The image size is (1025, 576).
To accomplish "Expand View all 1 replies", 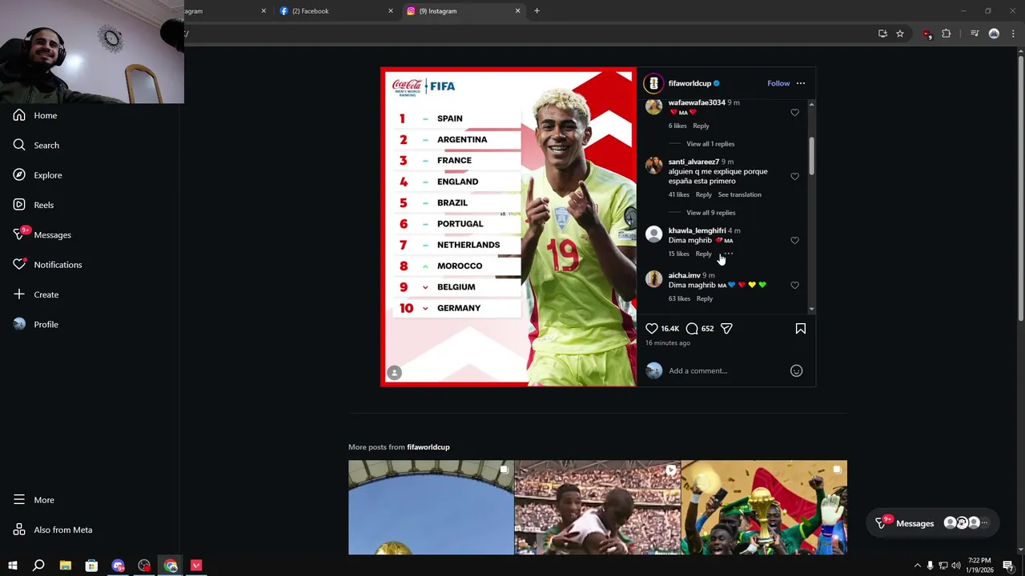I will pyautogui.click(x=710, y=144).
